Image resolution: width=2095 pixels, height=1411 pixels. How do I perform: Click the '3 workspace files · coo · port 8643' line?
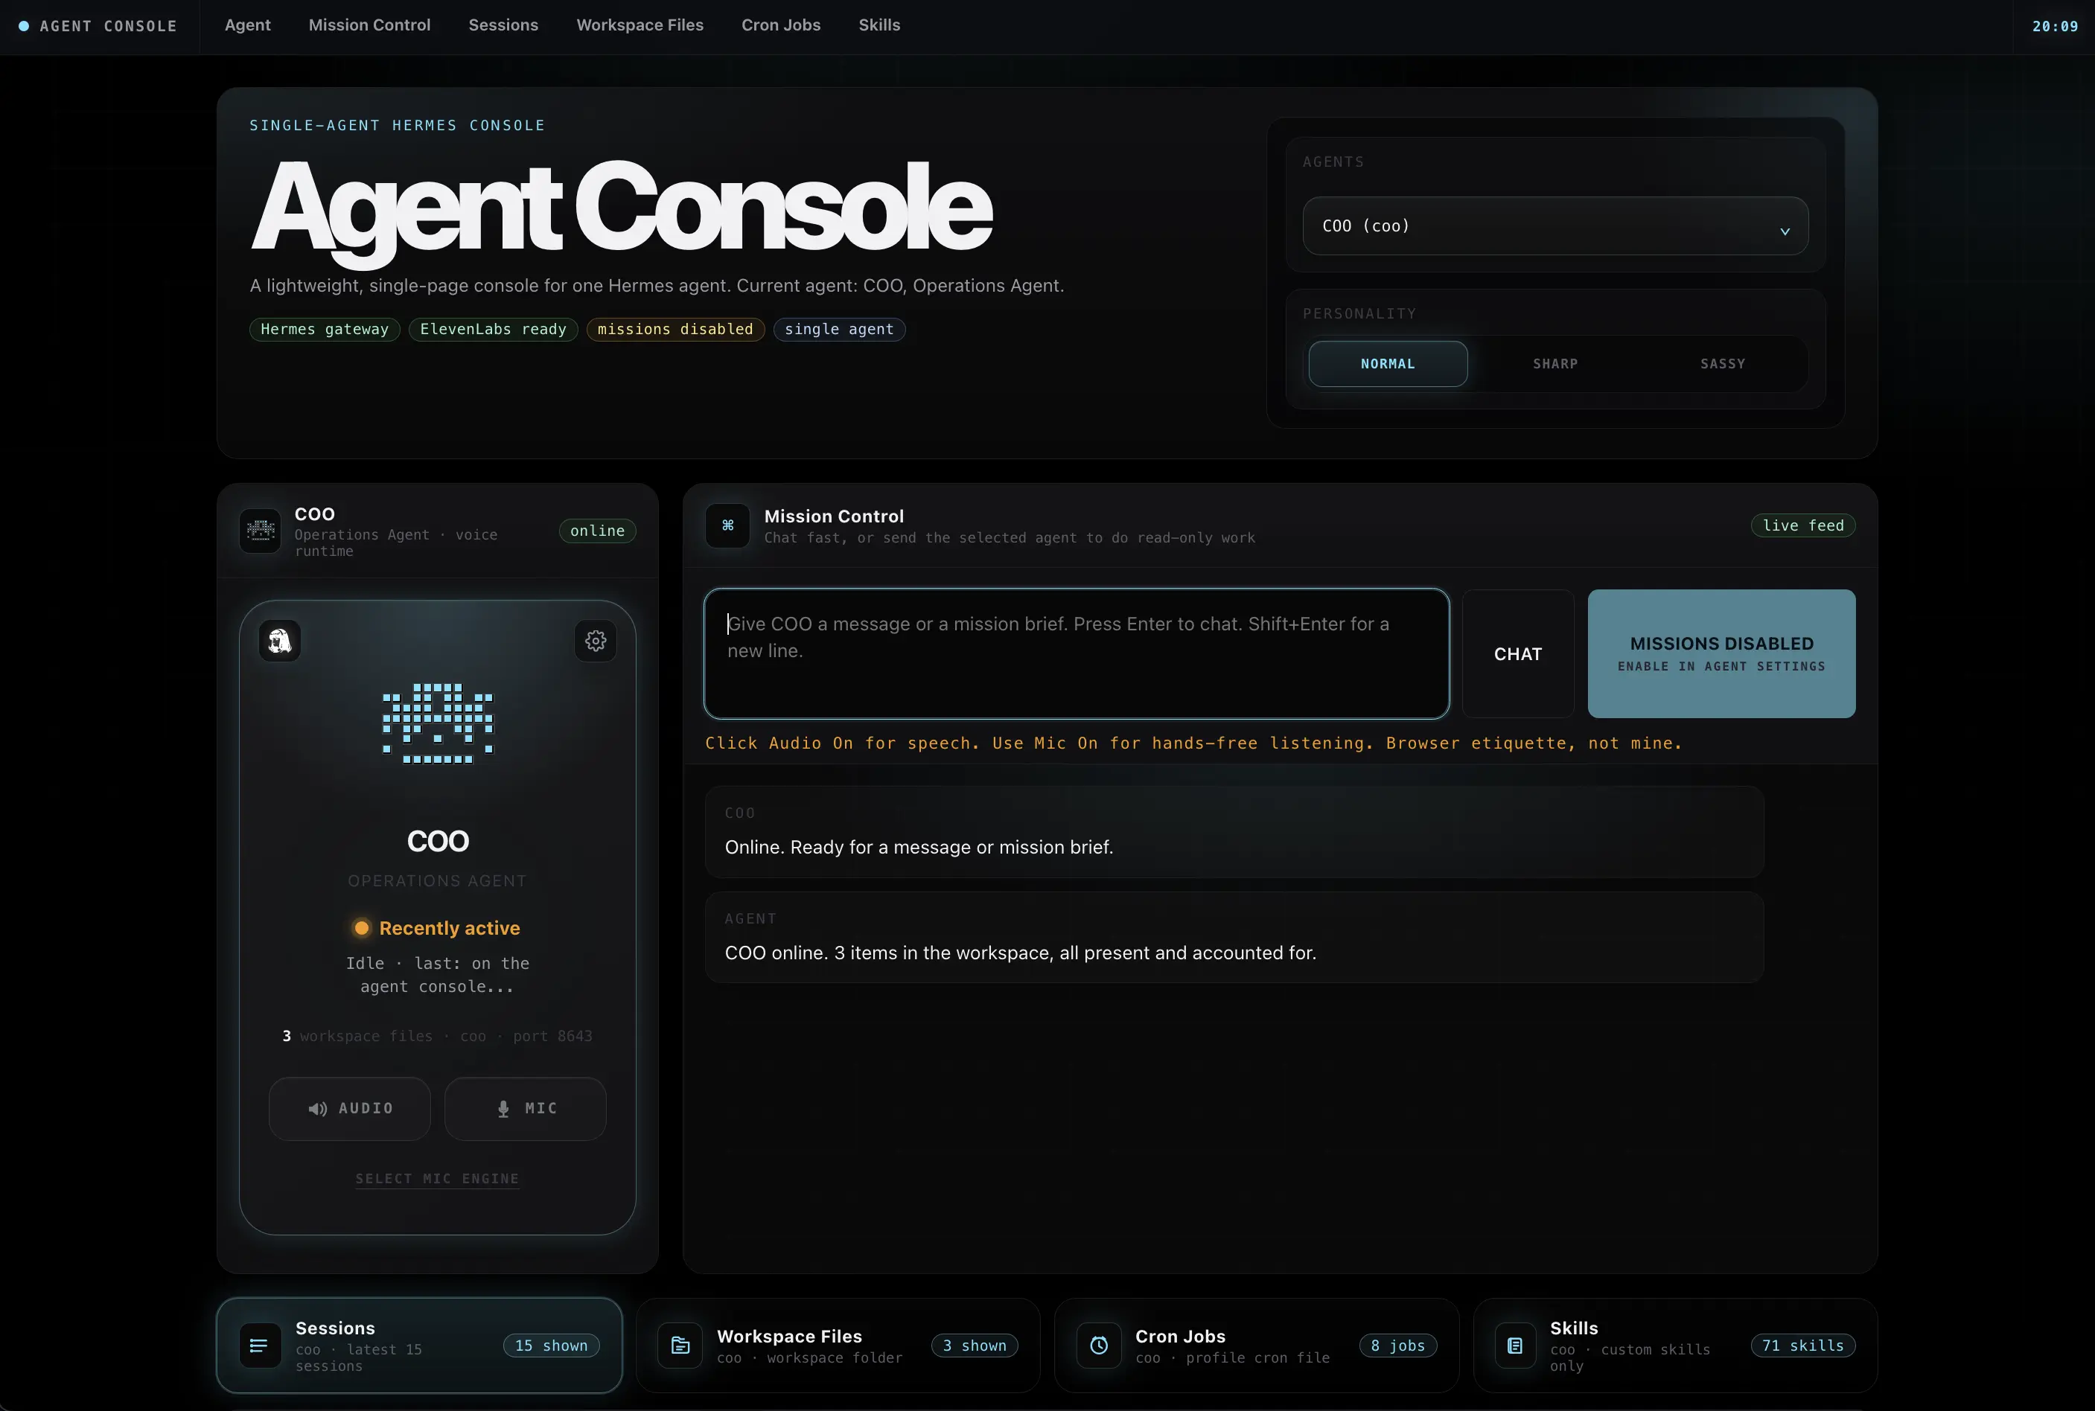point(438,1036)
